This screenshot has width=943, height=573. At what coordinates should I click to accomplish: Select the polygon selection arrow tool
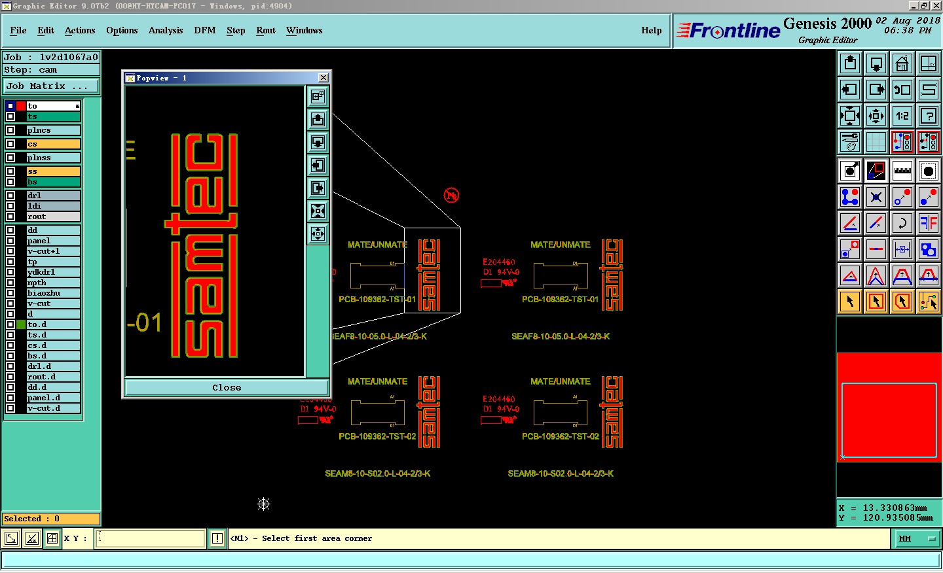click(902, 302)
